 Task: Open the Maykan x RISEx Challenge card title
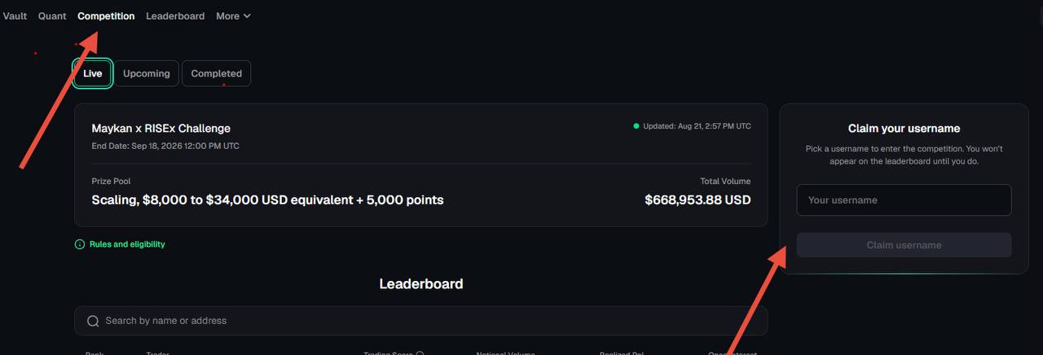pyautogui.click(x=161, y=129)
